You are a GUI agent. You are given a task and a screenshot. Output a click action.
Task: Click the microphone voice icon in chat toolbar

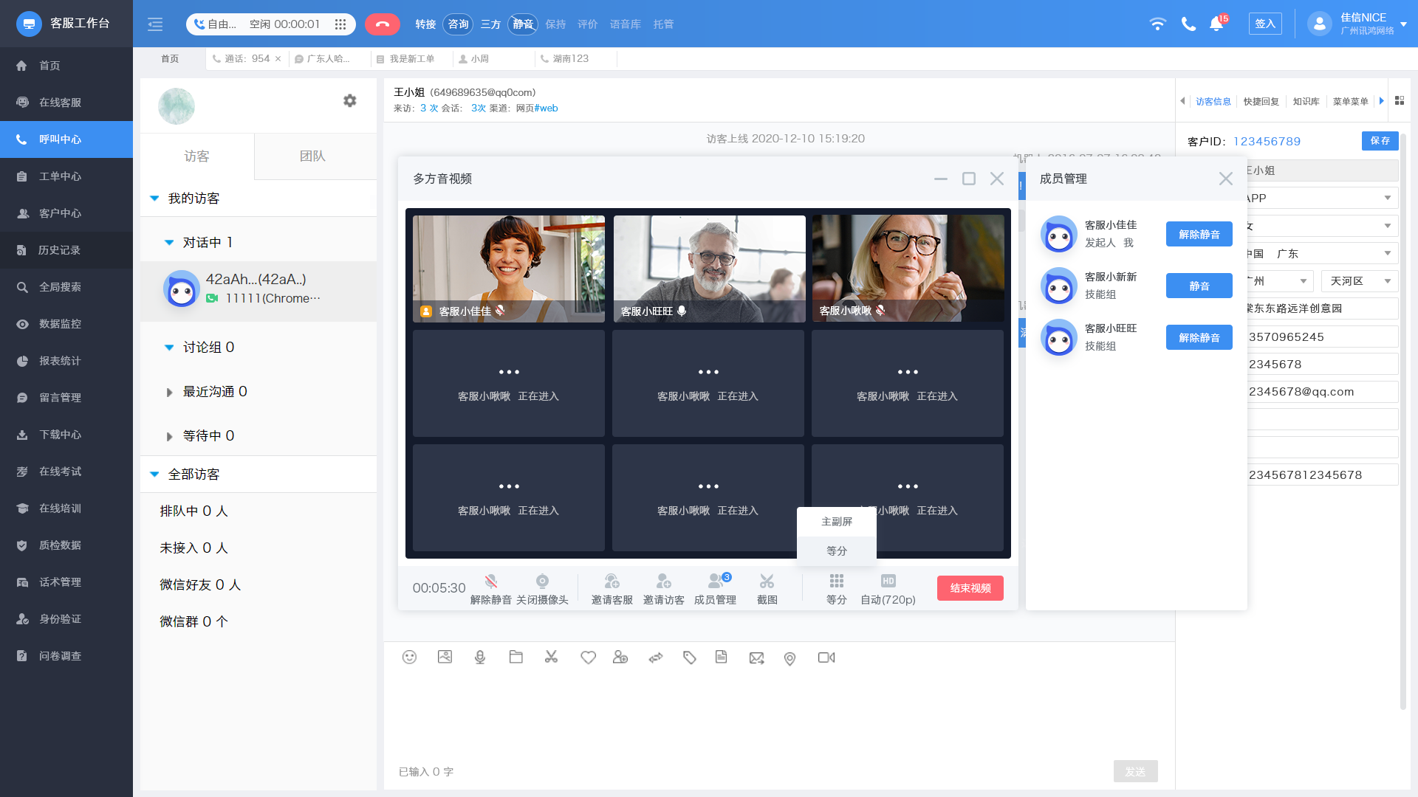(x=480, y=658)
